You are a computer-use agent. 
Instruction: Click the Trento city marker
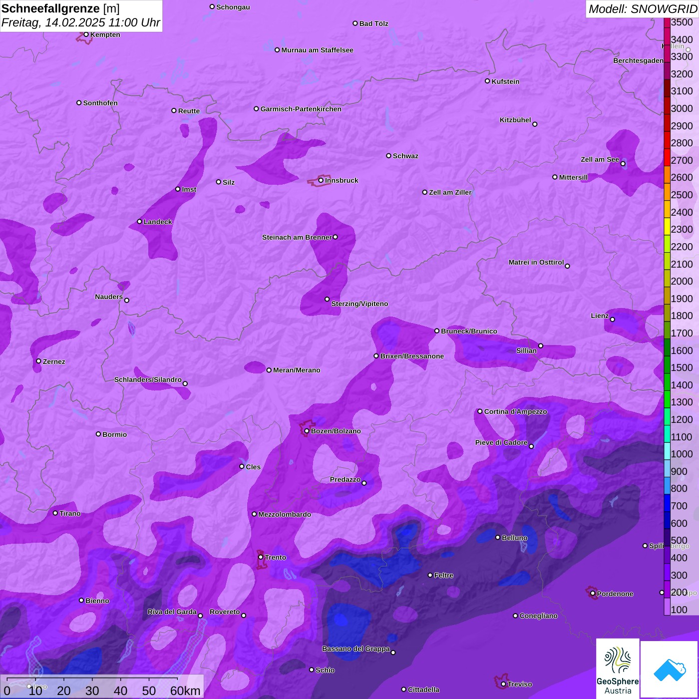261,557
